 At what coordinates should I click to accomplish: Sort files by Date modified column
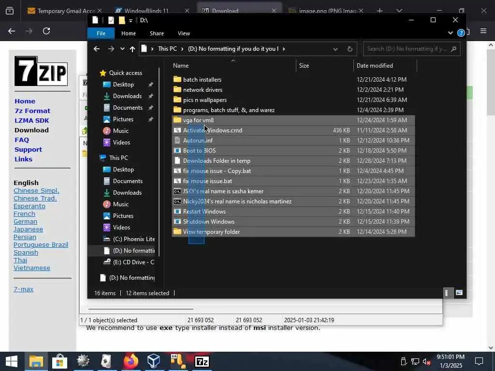375,66
